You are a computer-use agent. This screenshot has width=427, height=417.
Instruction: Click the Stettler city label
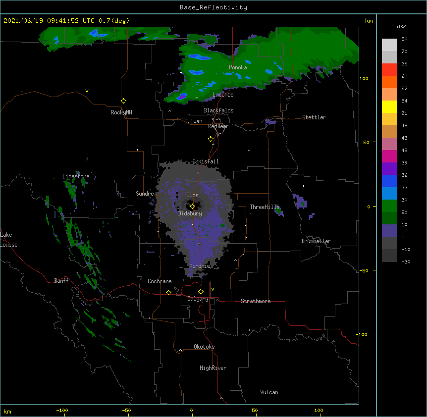(314, 117)
